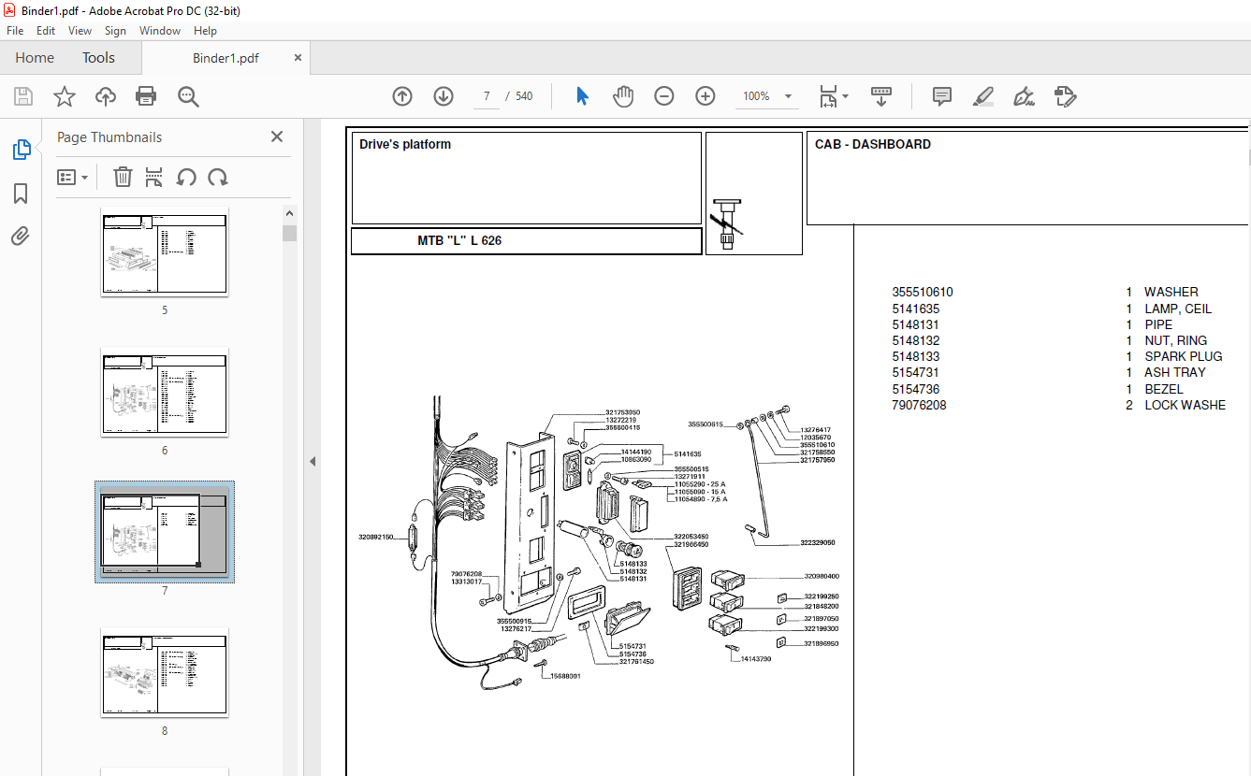
Task: Go to the previous page
Action: pos(402,96)
